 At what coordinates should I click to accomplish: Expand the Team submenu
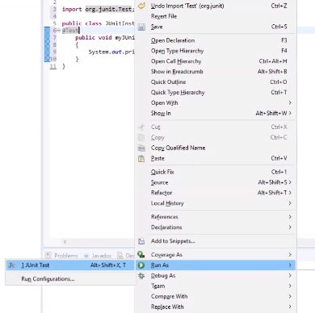[x=216, y=286]
